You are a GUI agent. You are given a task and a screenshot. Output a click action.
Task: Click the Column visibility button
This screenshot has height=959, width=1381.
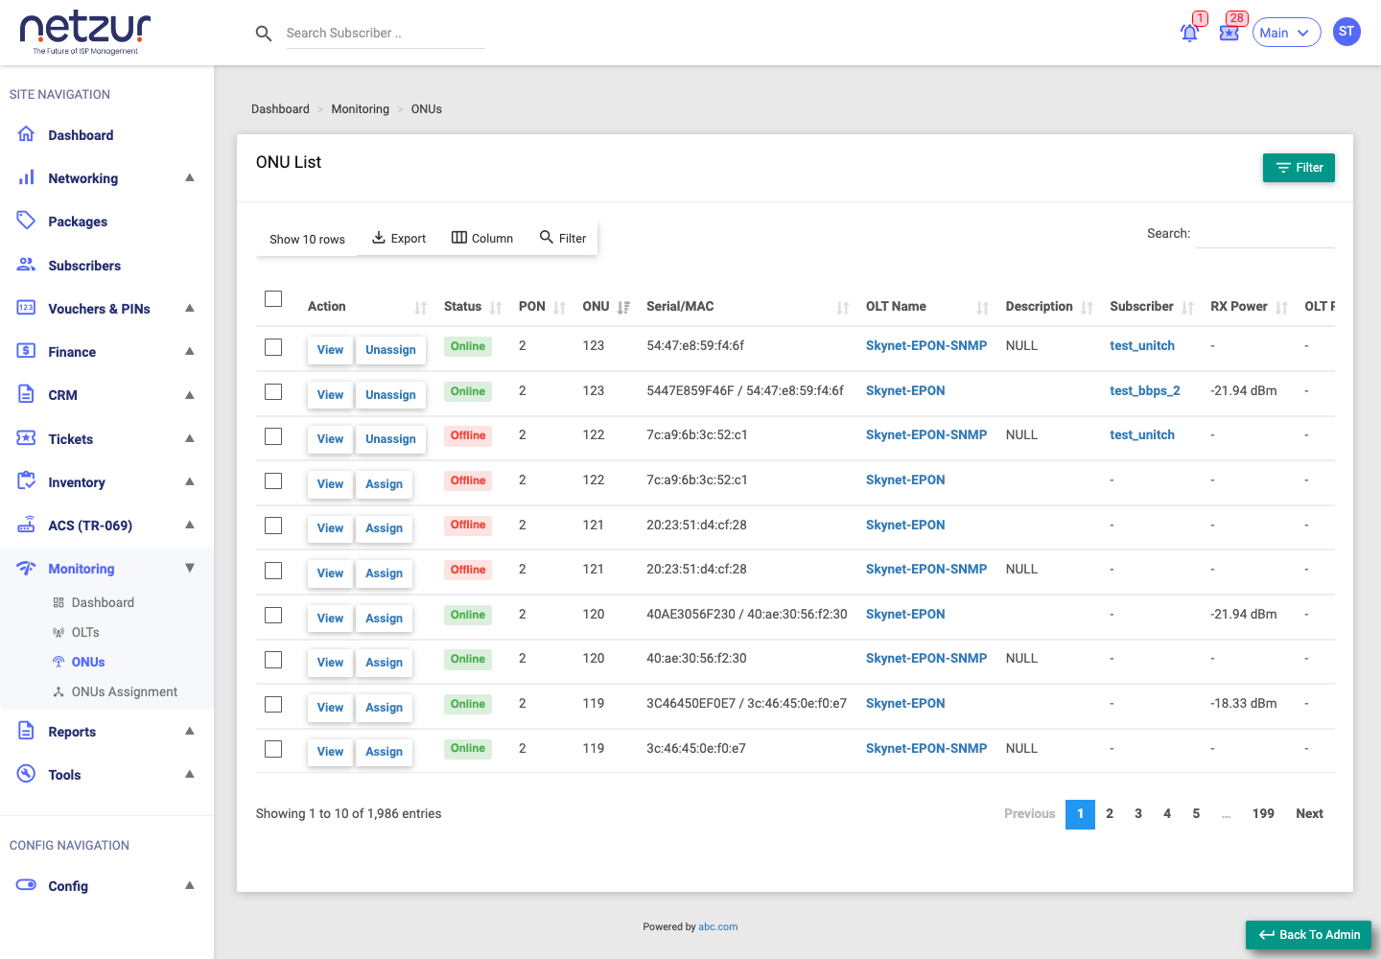[x=482, y=238]
